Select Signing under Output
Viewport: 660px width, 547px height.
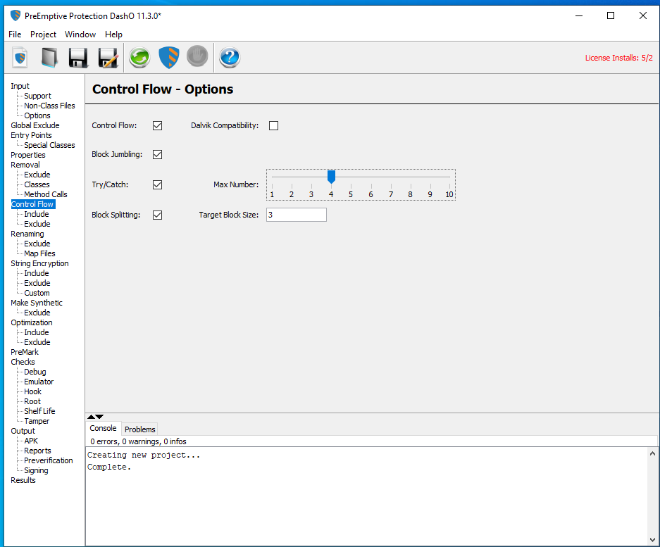(35, 470)
